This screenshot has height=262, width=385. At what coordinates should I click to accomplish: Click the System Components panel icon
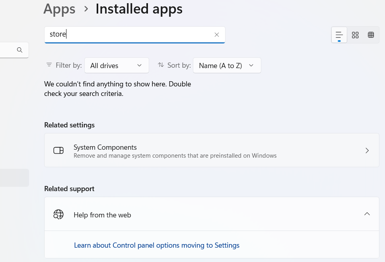58,151
